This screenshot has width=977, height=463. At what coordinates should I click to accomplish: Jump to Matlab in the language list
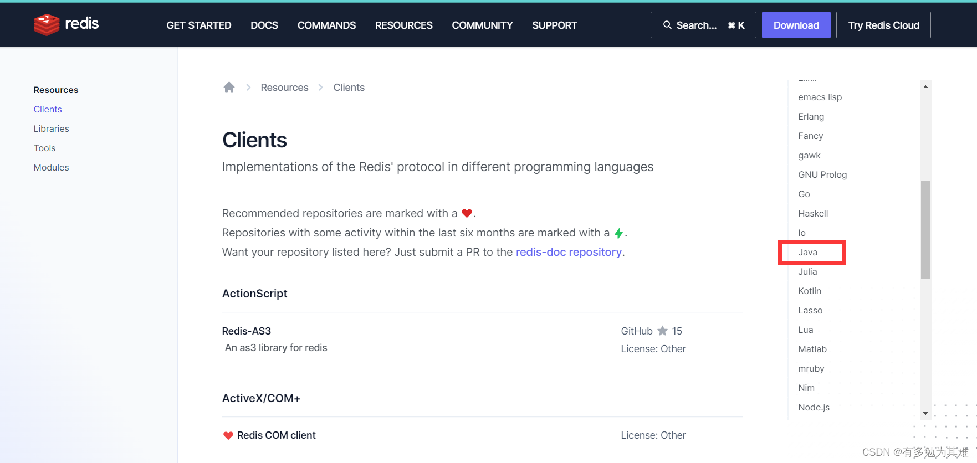(812, 349)
